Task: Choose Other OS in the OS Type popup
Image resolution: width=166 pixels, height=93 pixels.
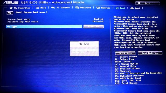Action: (x=78, y=52)
